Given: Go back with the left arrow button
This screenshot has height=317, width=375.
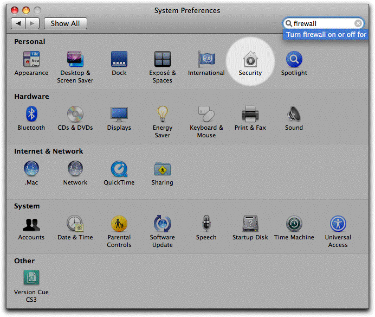Looking at the screenshot, I should (18, 23).
